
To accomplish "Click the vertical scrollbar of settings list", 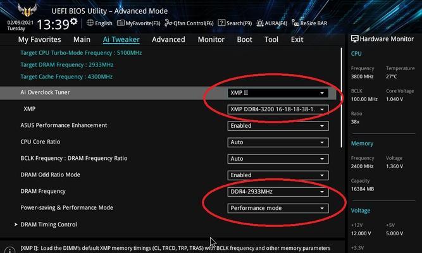I will coord(342,97).
